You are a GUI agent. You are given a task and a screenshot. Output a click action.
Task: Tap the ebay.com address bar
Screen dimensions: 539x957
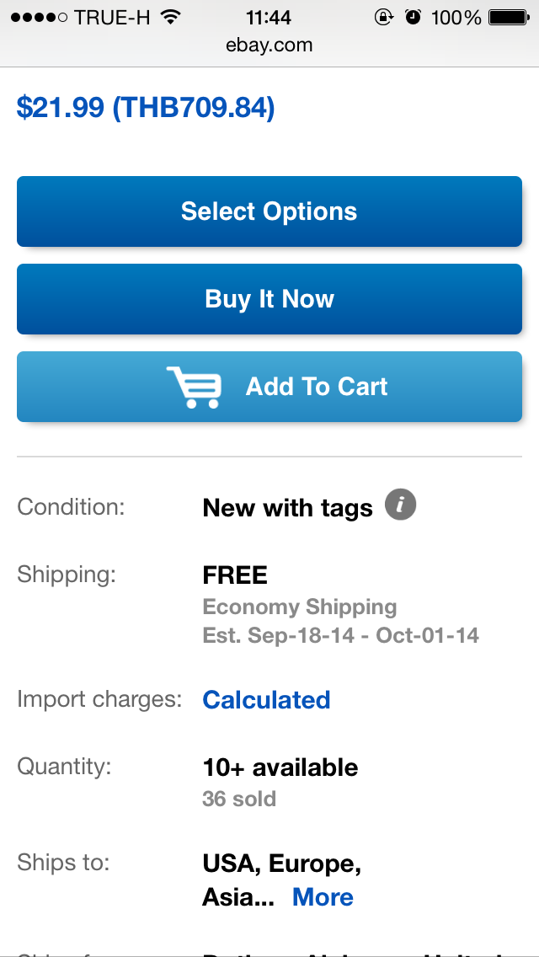(x=269, y=45)
